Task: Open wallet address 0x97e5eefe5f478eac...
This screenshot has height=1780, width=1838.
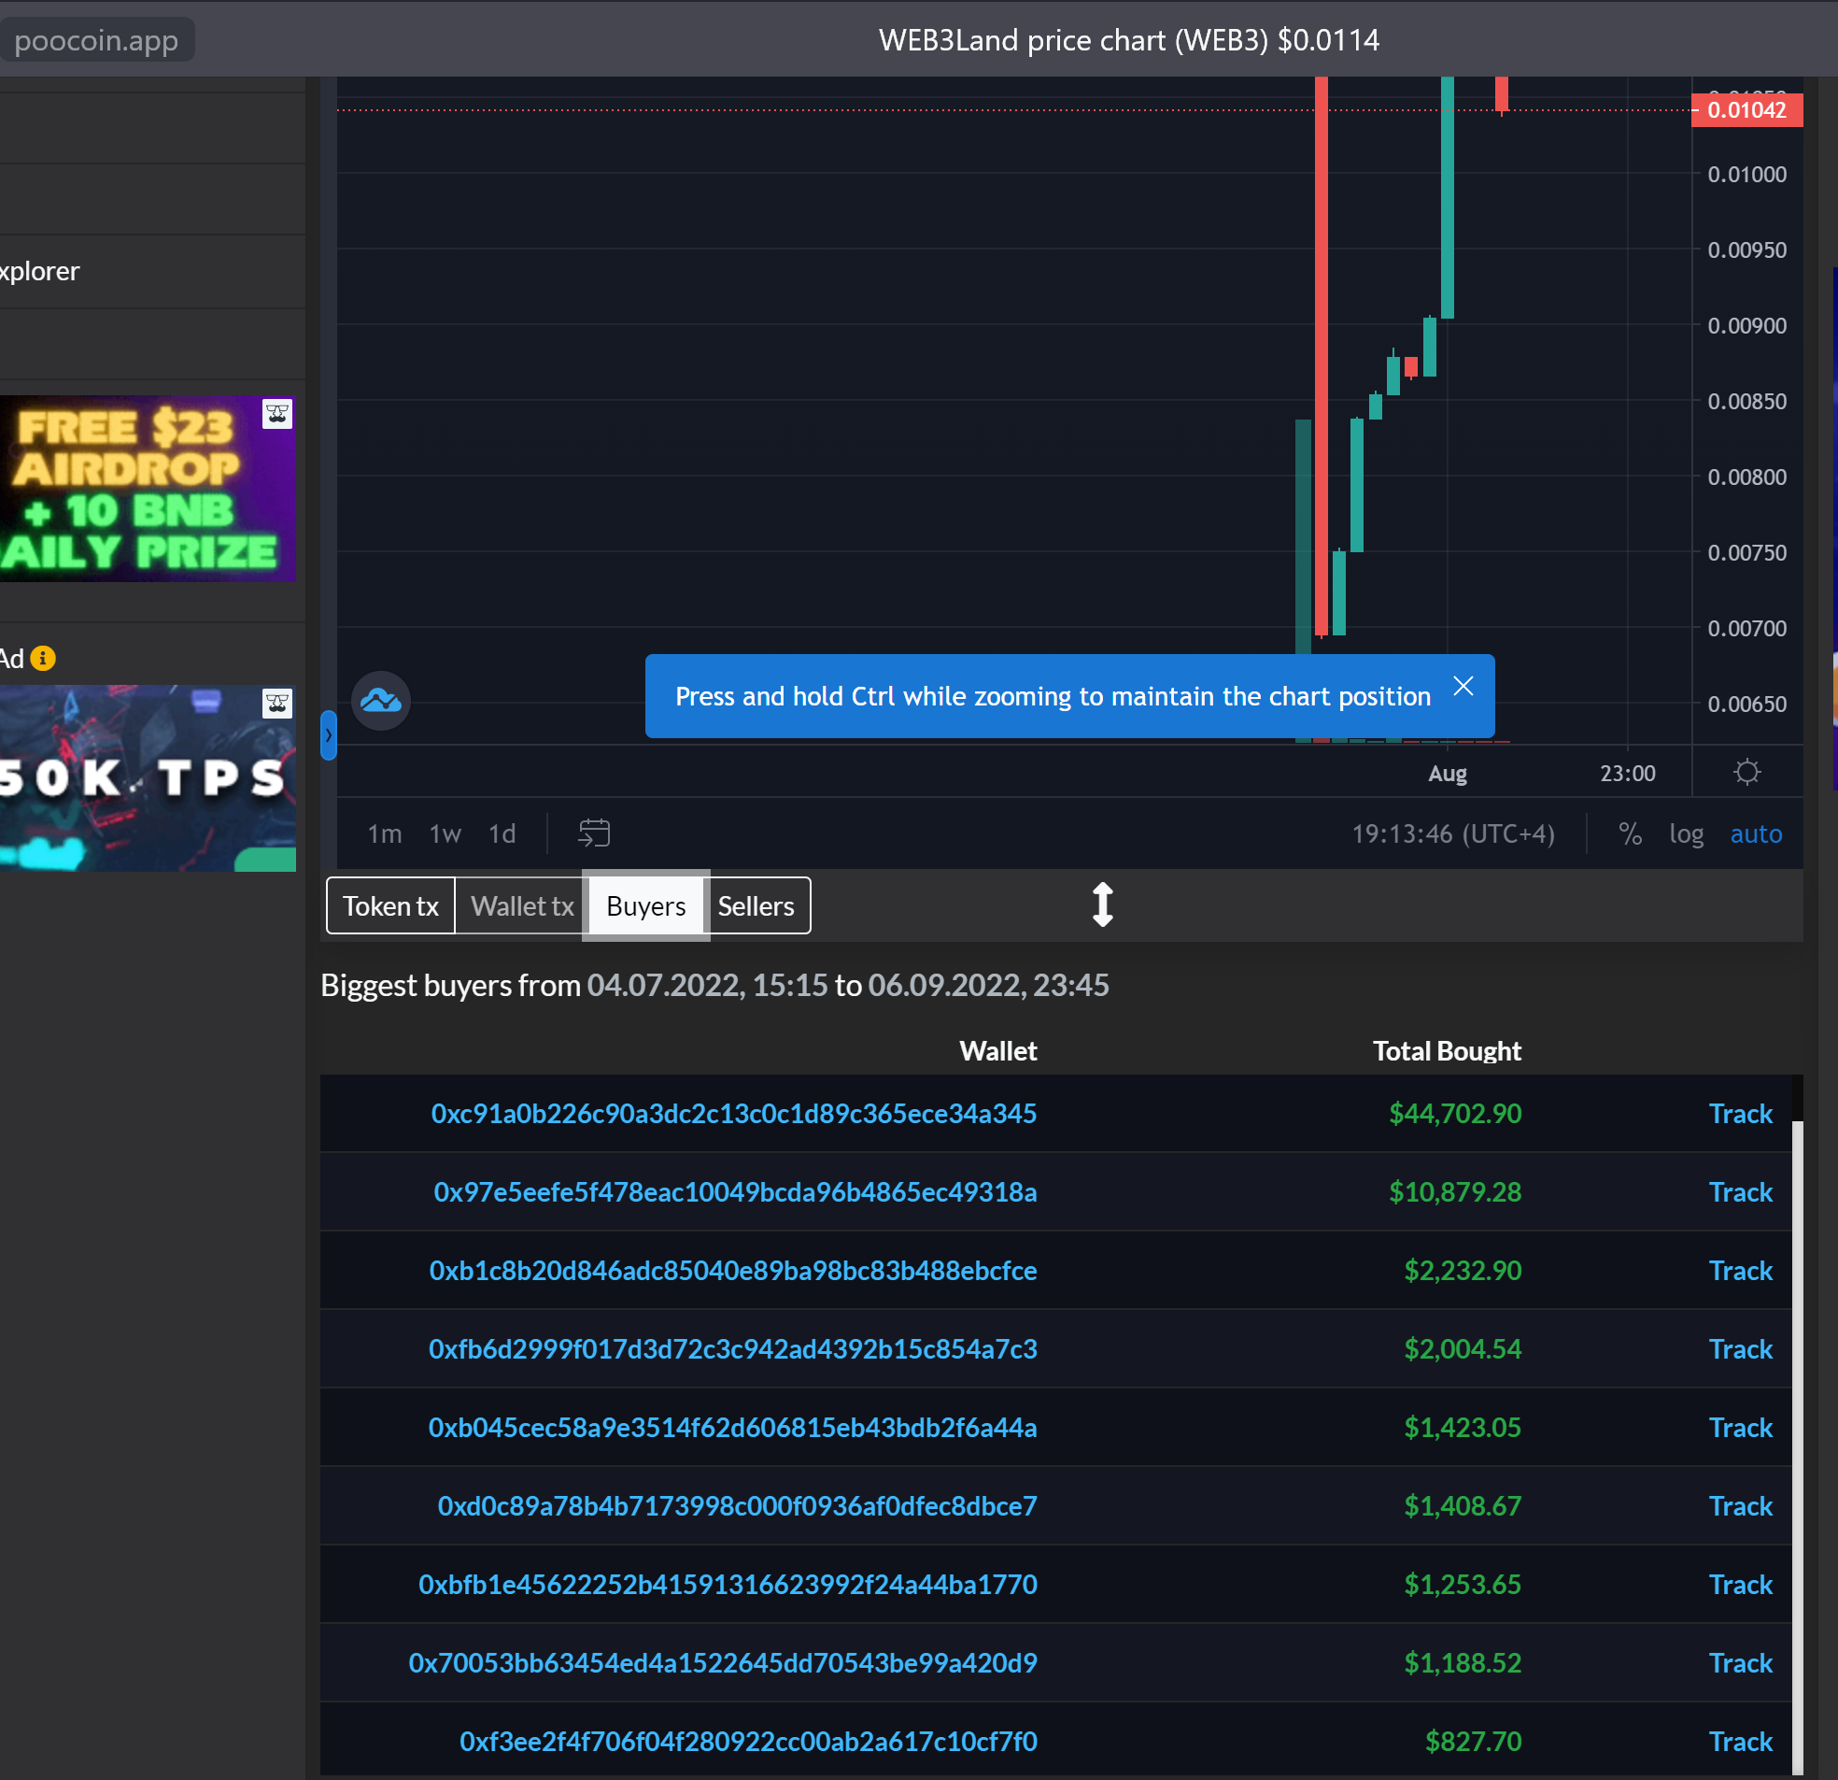Action: 734,1191
